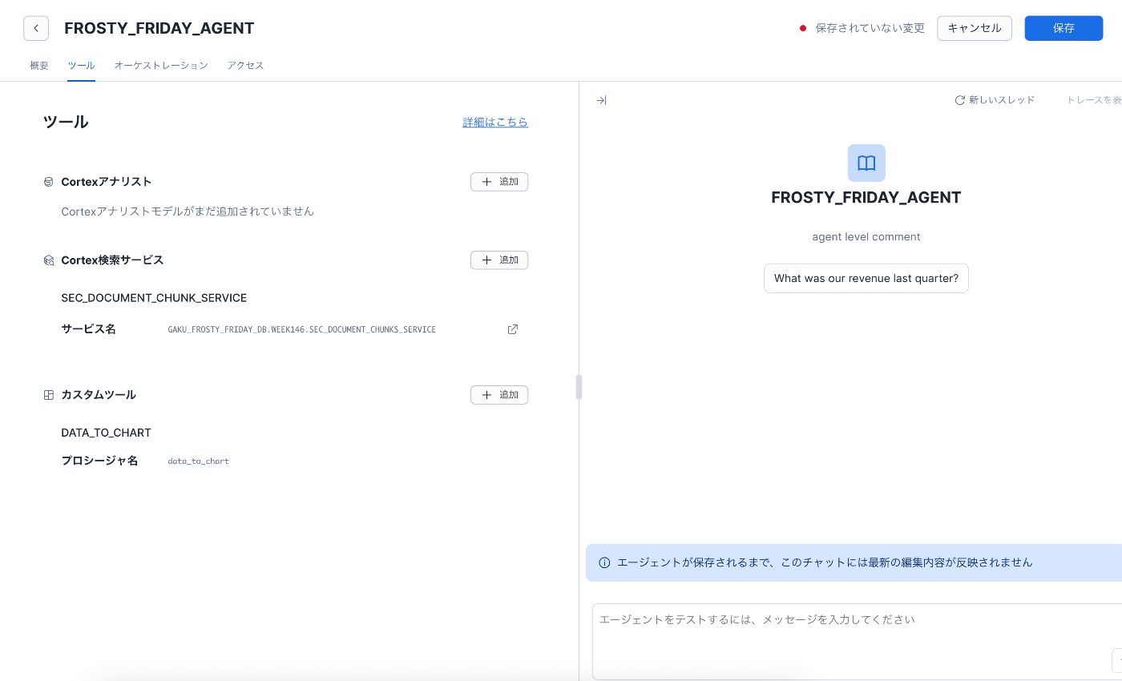Screen dimensions: 1122x681
Task: Open the オーケストレーション tab
Action: (161, 66)
